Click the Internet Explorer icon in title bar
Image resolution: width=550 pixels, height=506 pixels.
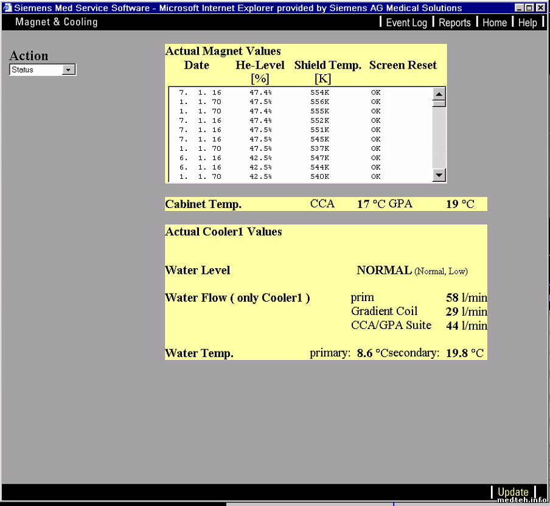pyautogui.click(x=7, y=8)
